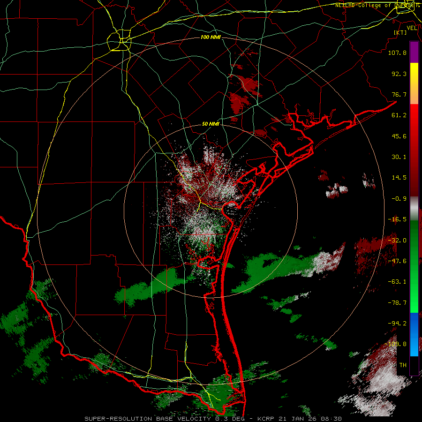Click the "TH" label on the legend
Image resolution: width=422 pixels, height=422 pixels.
click(403, 365)
